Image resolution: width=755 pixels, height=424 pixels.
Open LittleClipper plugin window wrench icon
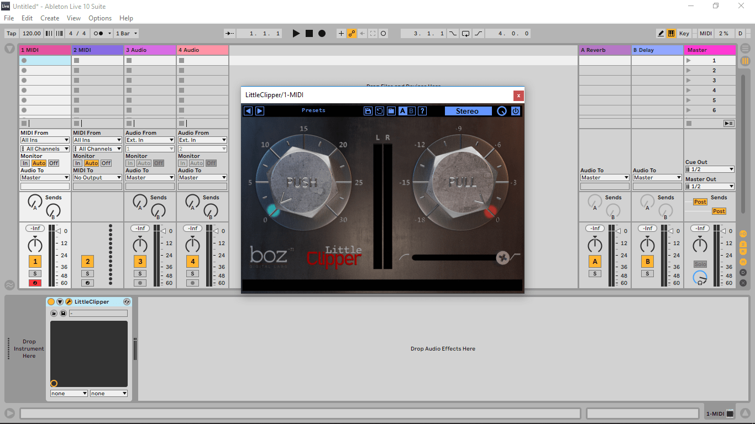(69, 302)
